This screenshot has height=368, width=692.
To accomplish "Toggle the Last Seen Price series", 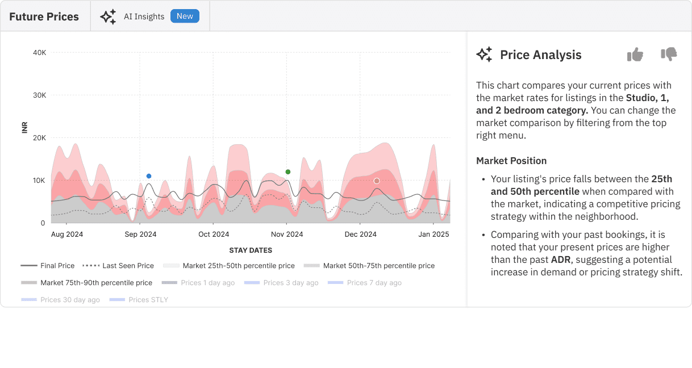I will 118,266.
